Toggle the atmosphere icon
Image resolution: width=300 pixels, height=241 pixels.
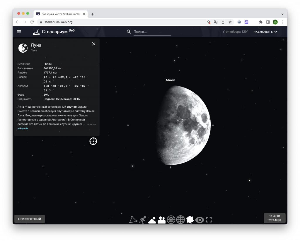coord(152,220)
